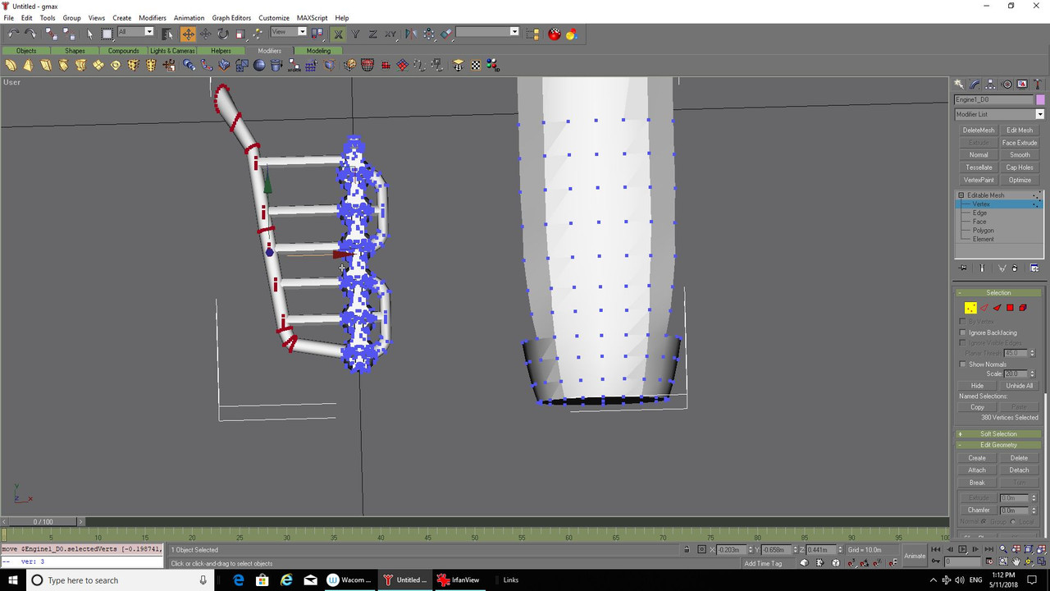
Task: Click the Mirror Selected Objects icon
Action: pyautogui.click(x=411, y=34)
